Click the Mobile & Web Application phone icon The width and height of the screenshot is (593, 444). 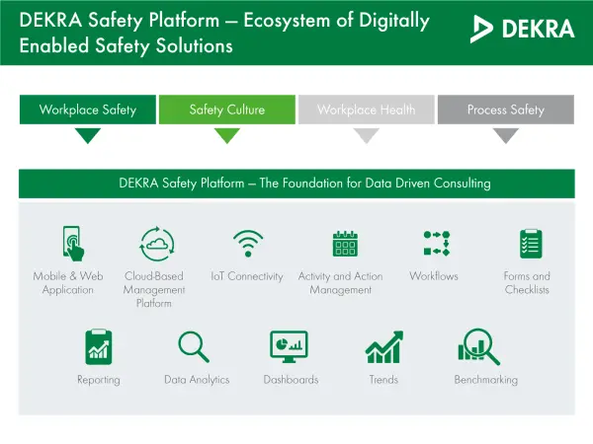73,244
